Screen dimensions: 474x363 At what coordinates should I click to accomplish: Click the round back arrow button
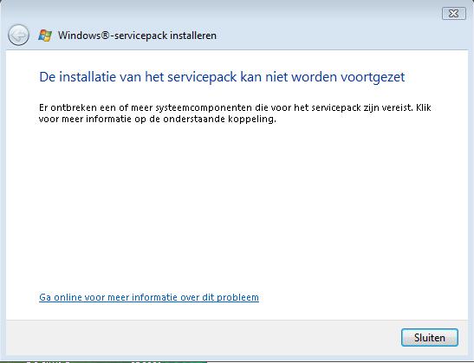click(18, 35)
